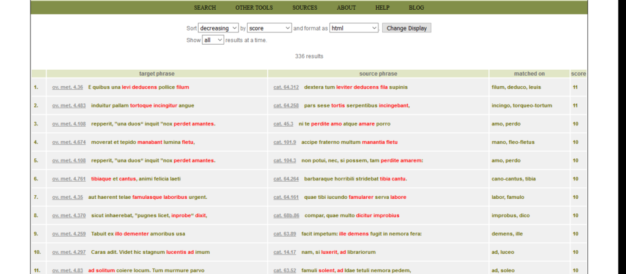
Task: Open source reference cat. 45.3
Action: click(x=283, y=124)
